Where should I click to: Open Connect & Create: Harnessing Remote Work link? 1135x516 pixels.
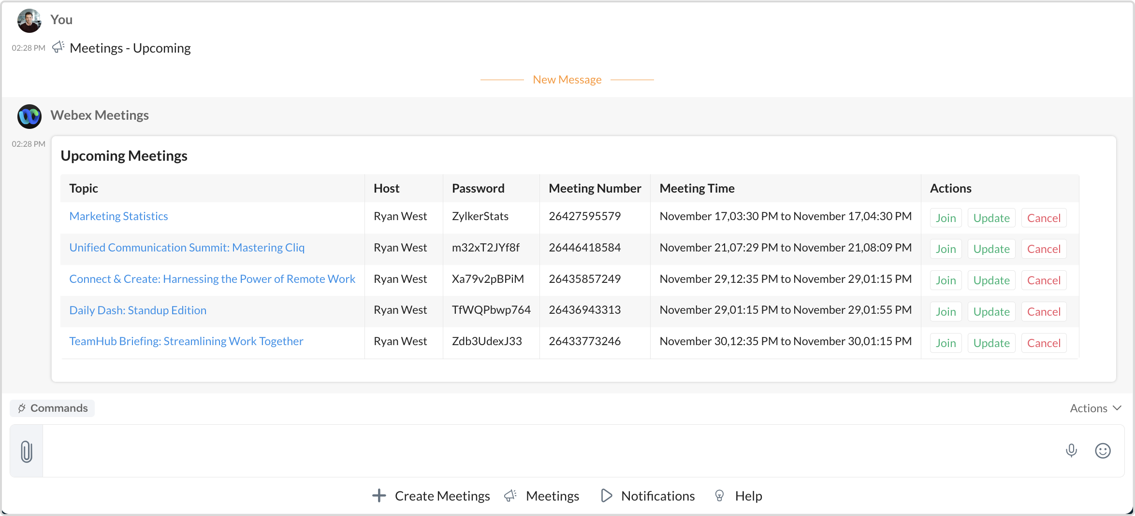click(x=212, y=279)
